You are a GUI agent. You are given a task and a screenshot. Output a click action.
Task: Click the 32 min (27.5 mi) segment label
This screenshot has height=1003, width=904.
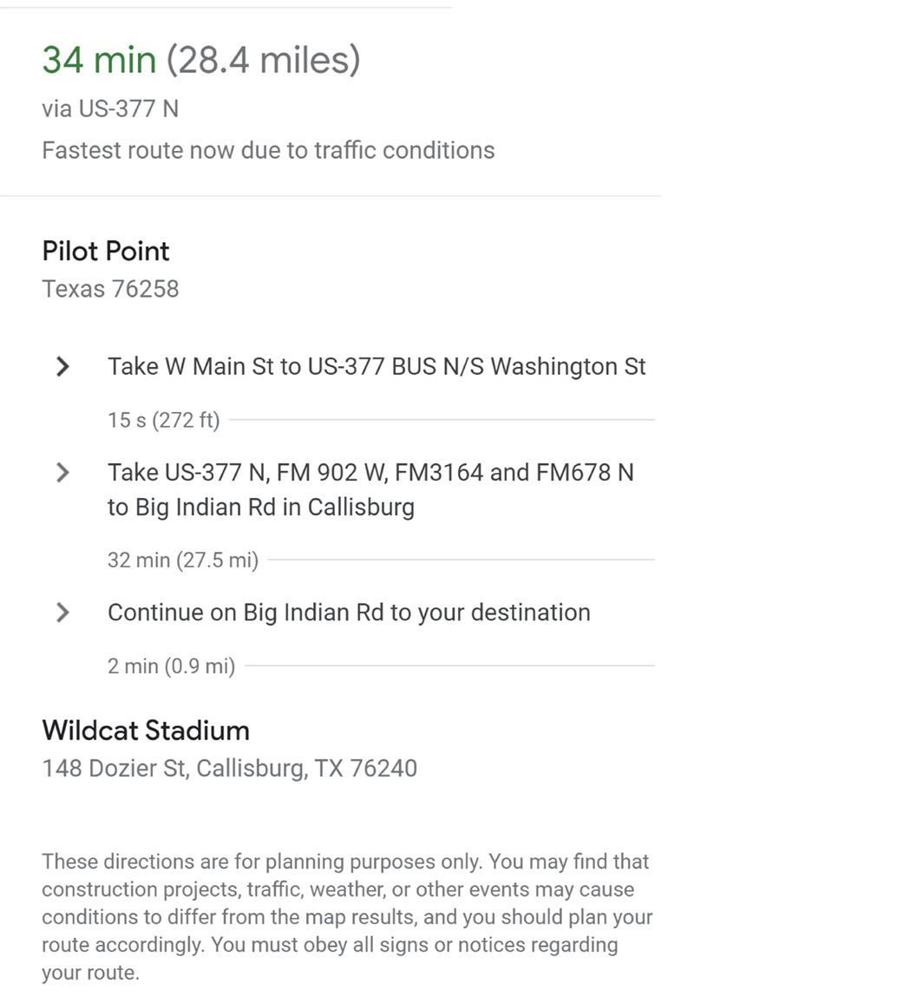click(183, 560)
